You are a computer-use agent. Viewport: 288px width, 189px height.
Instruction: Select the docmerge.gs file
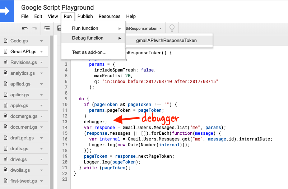[24, 116]
